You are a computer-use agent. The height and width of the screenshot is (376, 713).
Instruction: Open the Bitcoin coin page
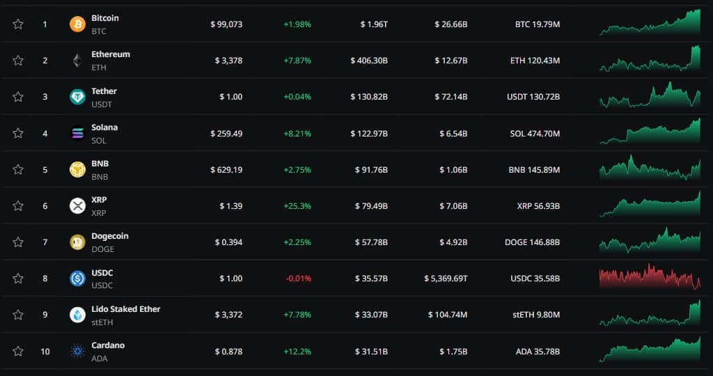pos(105,18)
